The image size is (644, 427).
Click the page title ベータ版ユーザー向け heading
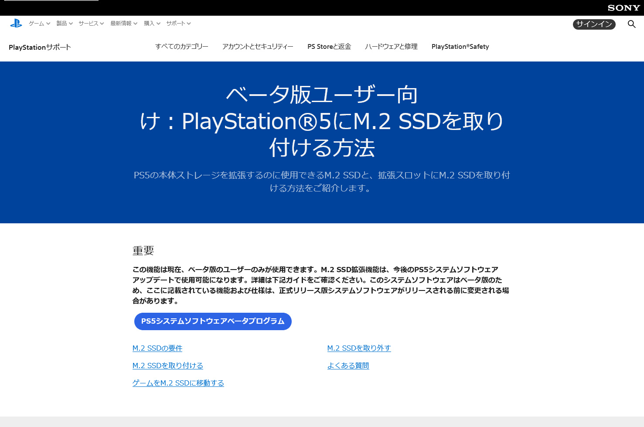point(322,121)
